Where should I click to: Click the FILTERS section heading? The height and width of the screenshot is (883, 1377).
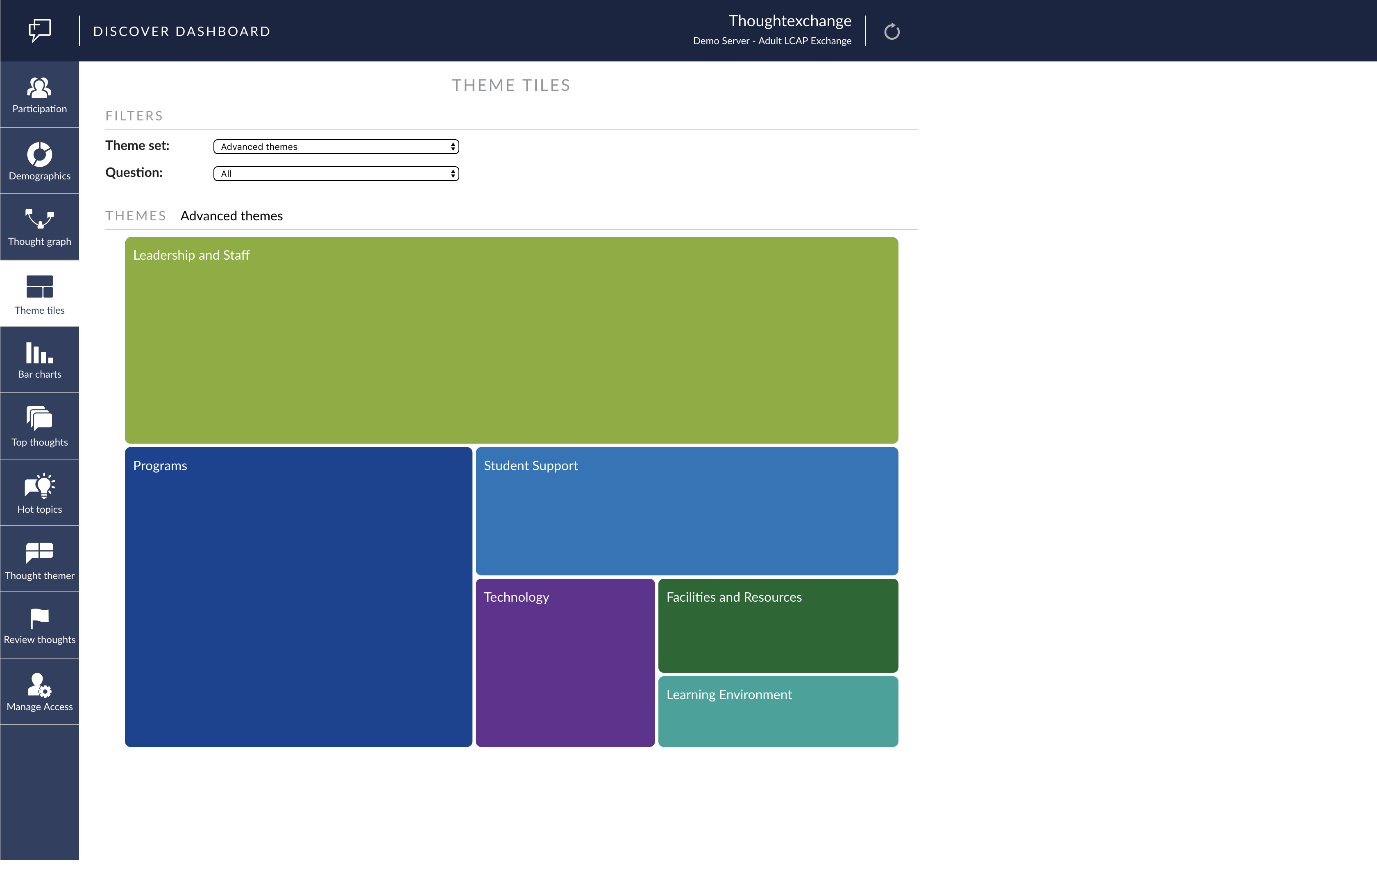point(134,116)
